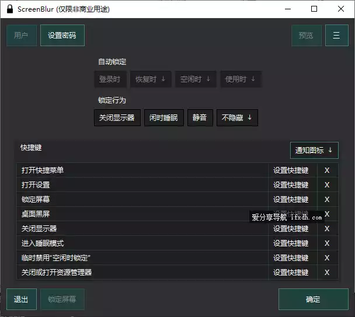Clear hotkey for 关闭或打开资源管理器 with X
The width and height of the screenshot is (355, 317).
pyautogui.click(x=327, y=273)
